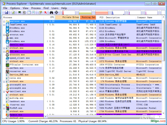
Task: Click the Commit Charge: 46.23% status text
Action: [x=43, y=121]
